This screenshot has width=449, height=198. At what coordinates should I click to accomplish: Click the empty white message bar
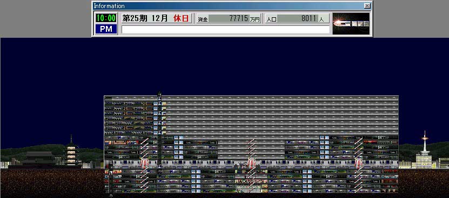226,30
